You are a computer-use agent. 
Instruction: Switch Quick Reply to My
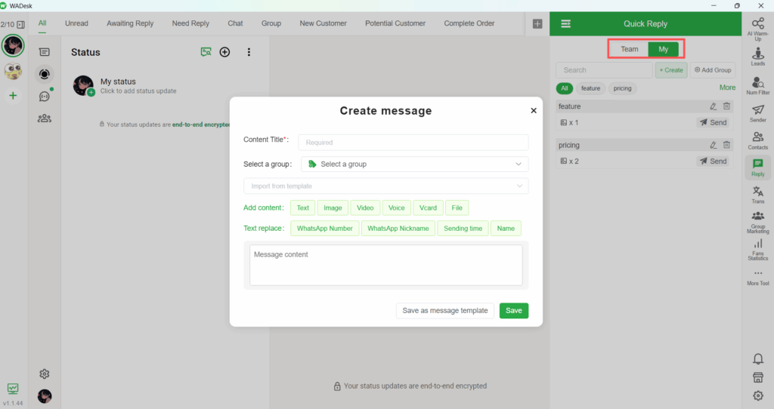click(663, 49)
